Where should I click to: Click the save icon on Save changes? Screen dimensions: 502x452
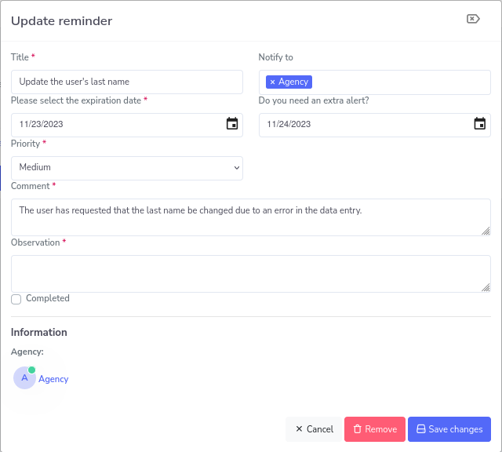point(420,429)
